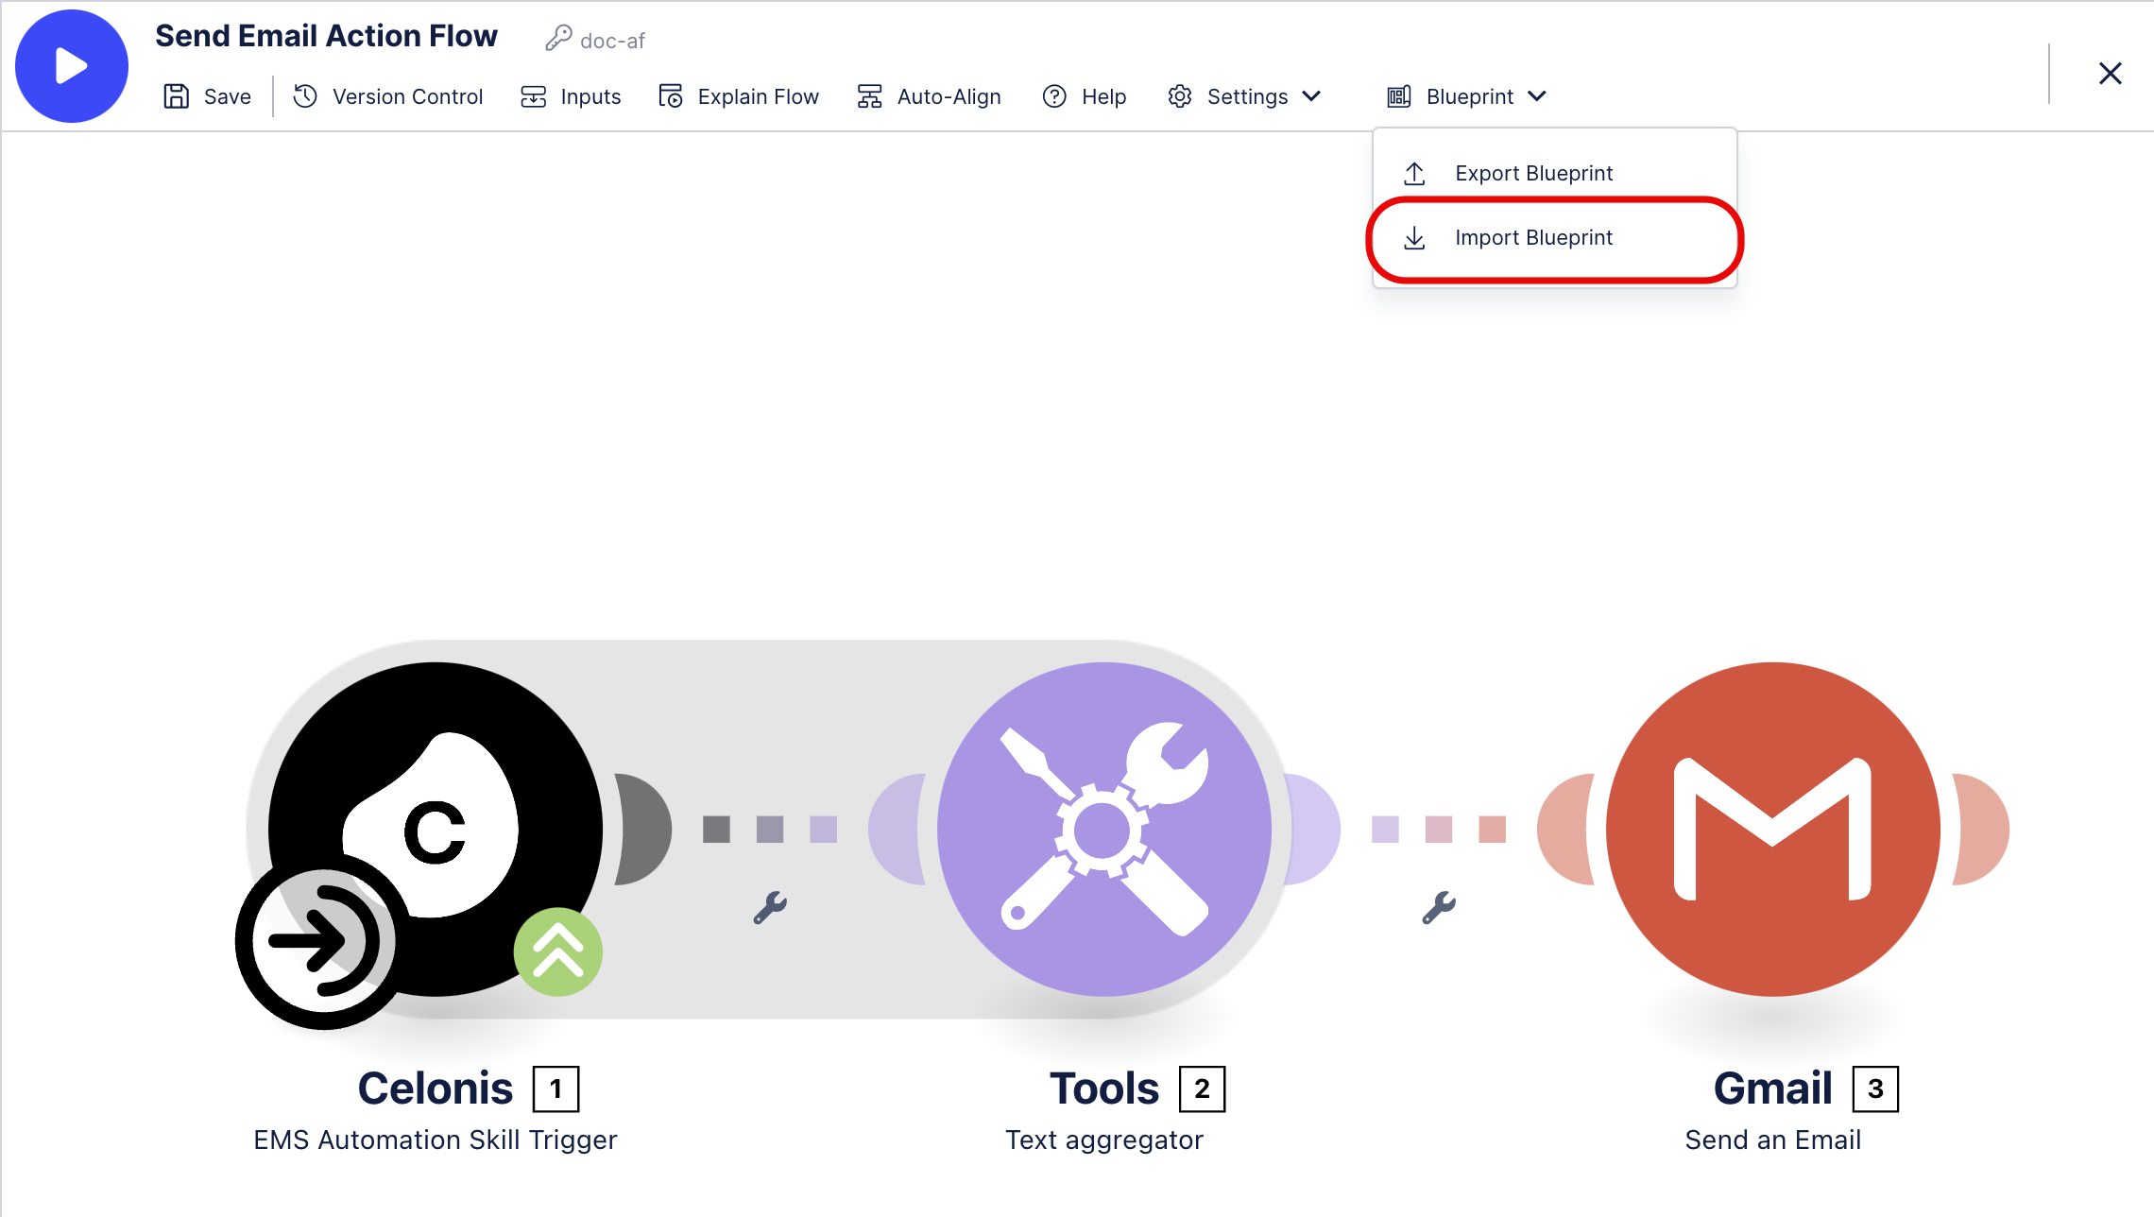
Task: Open the Inputs panel
Action: point(571,96)
